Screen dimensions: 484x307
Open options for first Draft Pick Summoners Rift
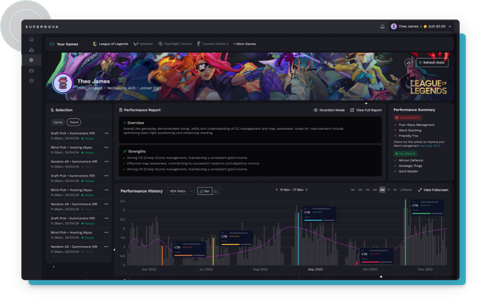106,133
